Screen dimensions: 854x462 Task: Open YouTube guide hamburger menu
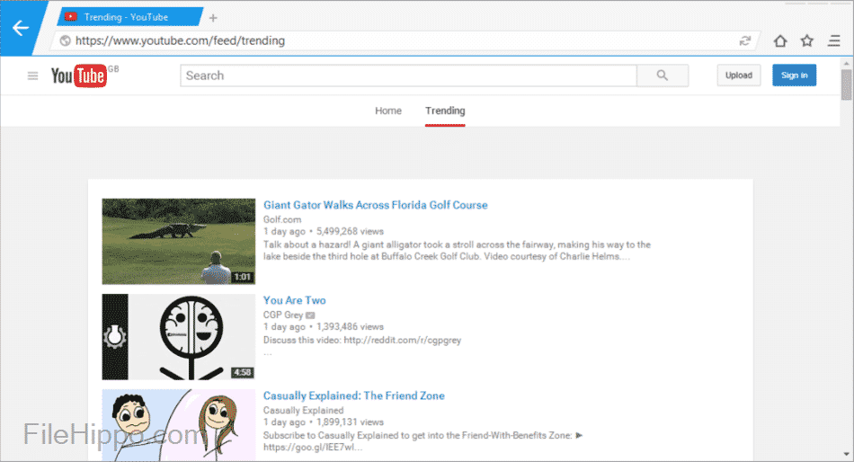tap(33, 76)
